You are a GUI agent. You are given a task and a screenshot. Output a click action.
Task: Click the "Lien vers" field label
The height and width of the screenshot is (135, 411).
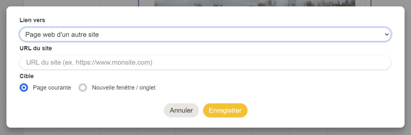(x=32, y=20)
